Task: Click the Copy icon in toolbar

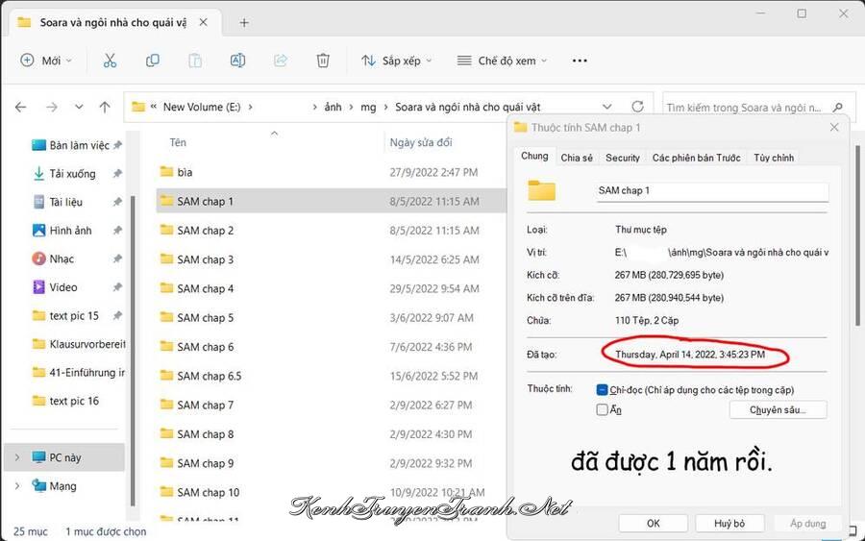Action: pos(152,61)
